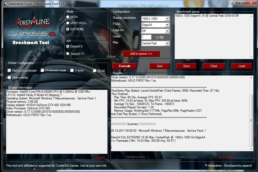Click the Upload results link
Viewport: 258px width, 172px height.
pyautogui.click(x=135, y=157)
